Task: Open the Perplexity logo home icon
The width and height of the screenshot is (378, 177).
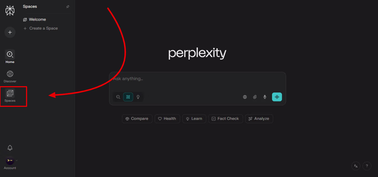Action: tap(10, 10)
